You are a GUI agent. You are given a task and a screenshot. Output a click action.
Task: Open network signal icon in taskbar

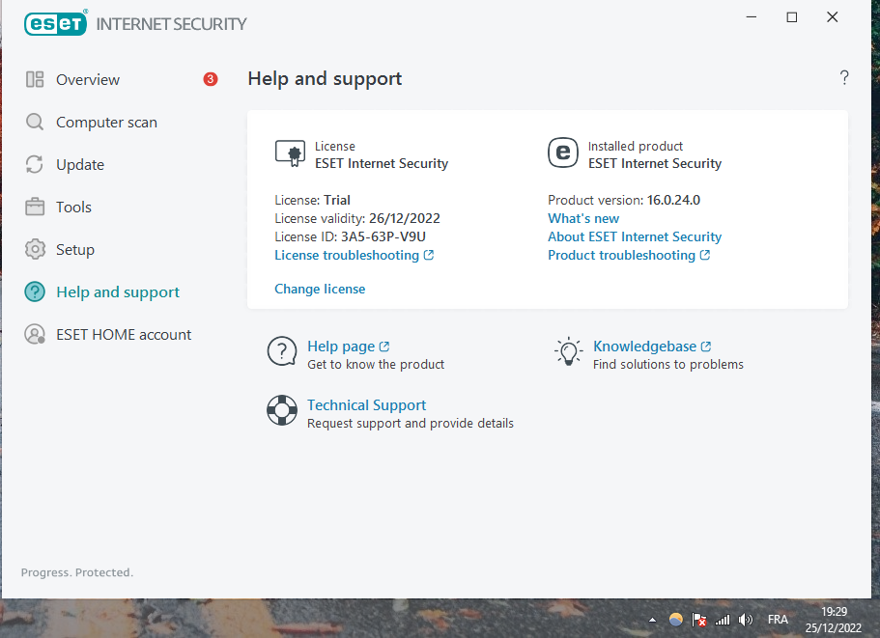723,620
